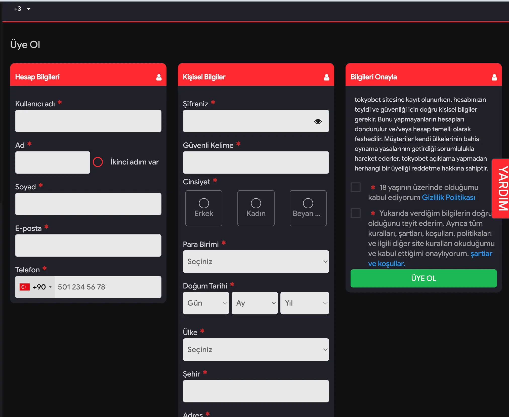Open the +90 country code selector
Viewport: 509px width, 417px height.
click(35, 287)
